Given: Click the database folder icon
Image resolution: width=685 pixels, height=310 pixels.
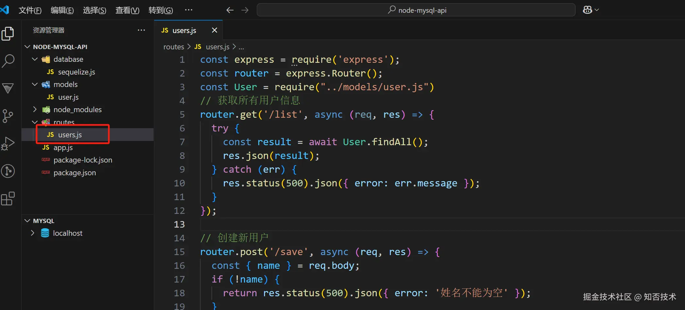Looking at the screenshot, I should 46,59.
